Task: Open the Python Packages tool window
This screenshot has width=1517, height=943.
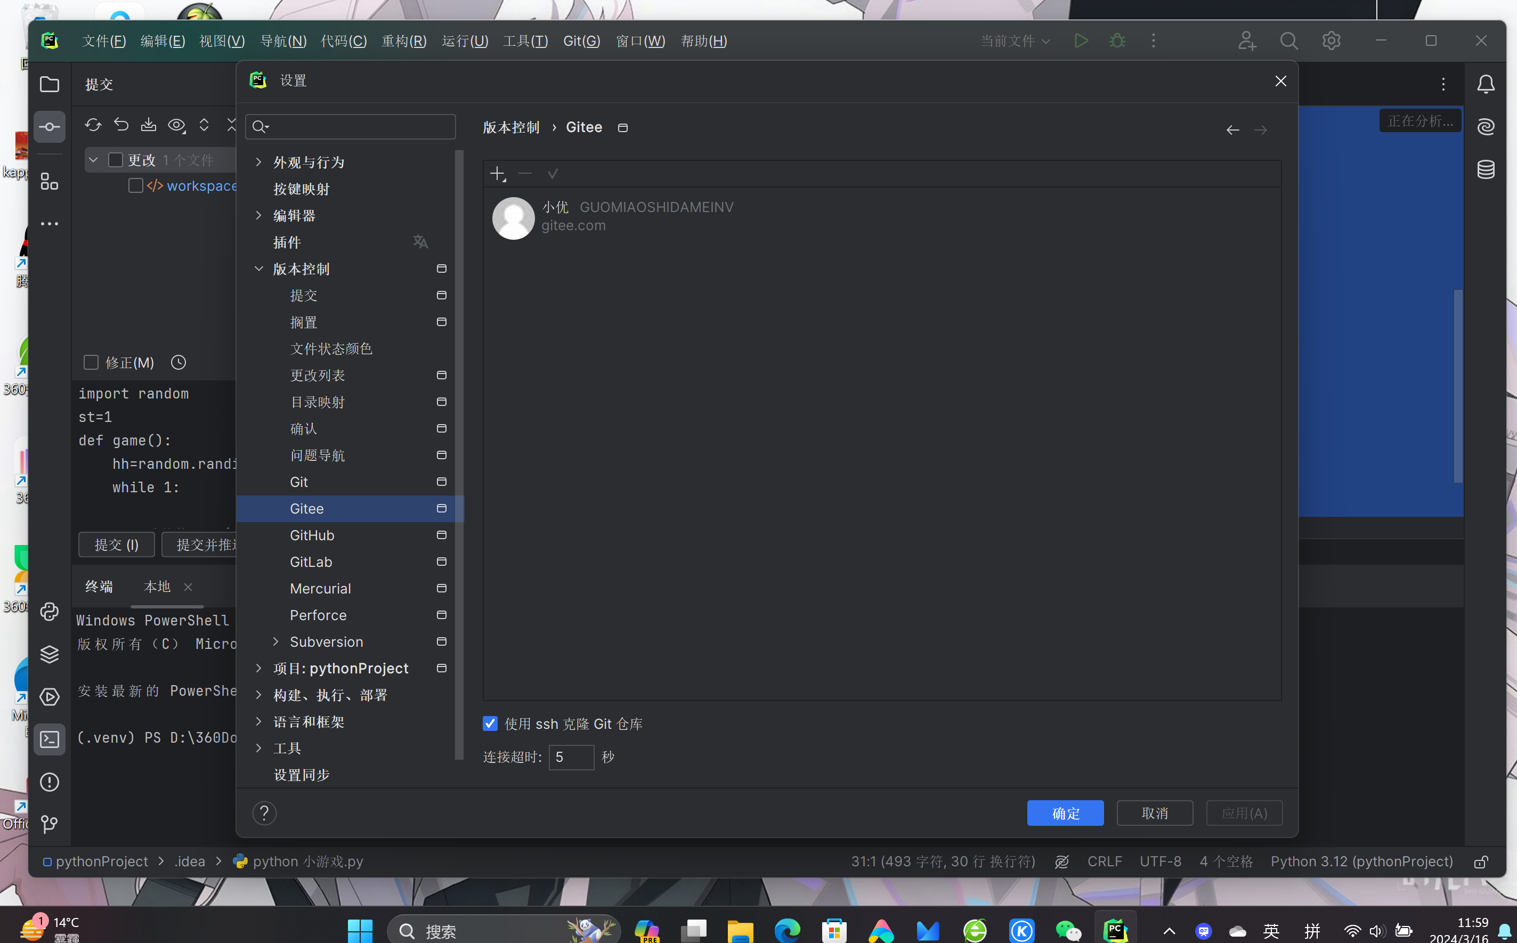Action: pyautogui.click(x=49, y=654)
